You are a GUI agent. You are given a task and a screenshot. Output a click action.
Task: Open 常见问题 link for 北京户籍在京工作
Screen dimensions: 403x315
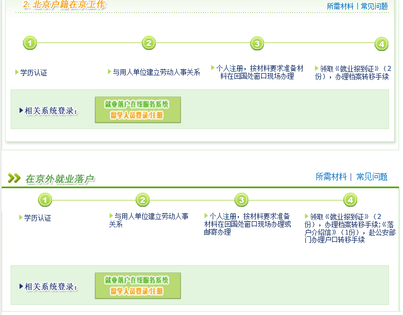coord(374,6)
